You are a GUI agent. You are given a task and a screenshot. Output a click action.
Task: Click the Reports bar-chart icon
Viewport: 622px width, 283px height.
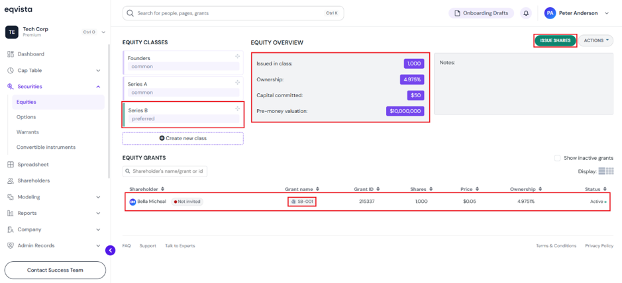pyautogui.click(x=11, y=214)
